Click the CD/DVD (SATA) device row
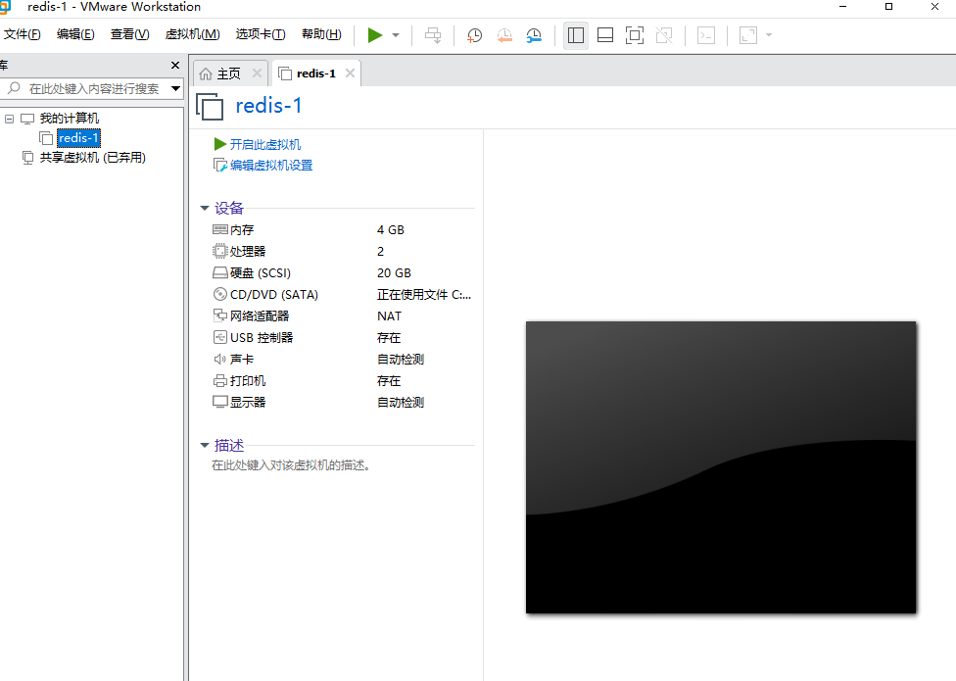Viewport: 956px width, 681px height. (343, 295)
